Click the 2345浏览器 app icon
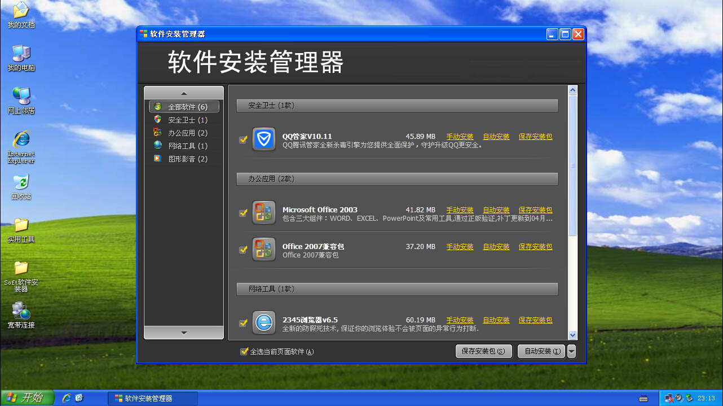 pos(264,322)
